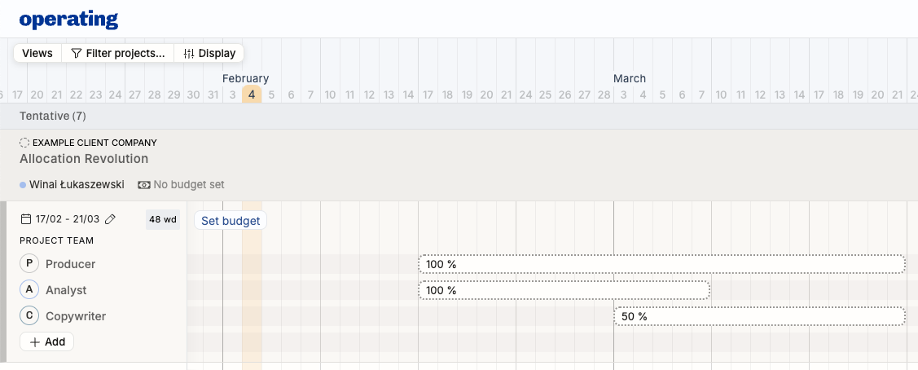Open the Filter projects menu
Image resolution: width=918 pixels, height=370 pixels.
click(117, 53)
